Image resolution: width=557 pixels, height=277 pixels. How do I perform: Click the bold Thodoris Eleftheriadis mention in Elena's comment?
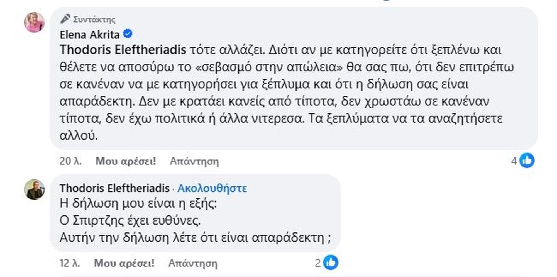[123, 50]
